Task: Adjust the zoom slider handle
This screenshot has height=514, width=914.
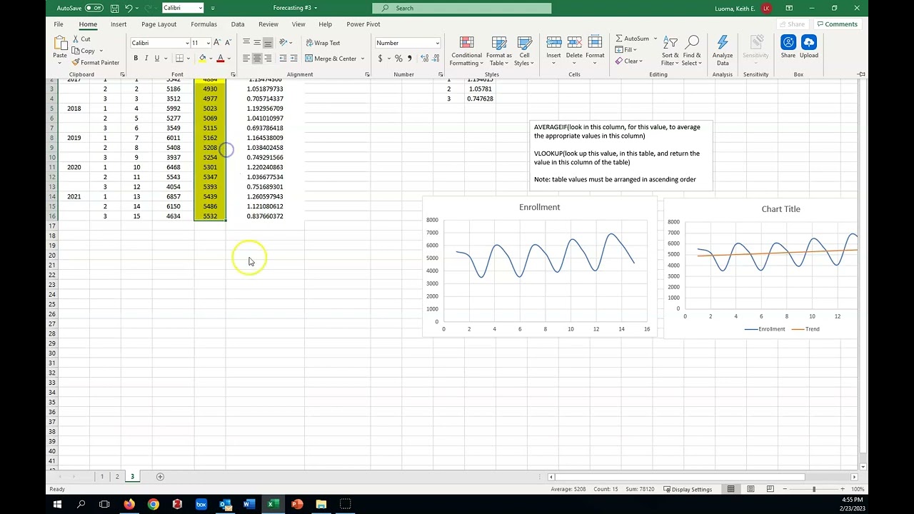Action: pyautogui.click(x=813, y=489)
